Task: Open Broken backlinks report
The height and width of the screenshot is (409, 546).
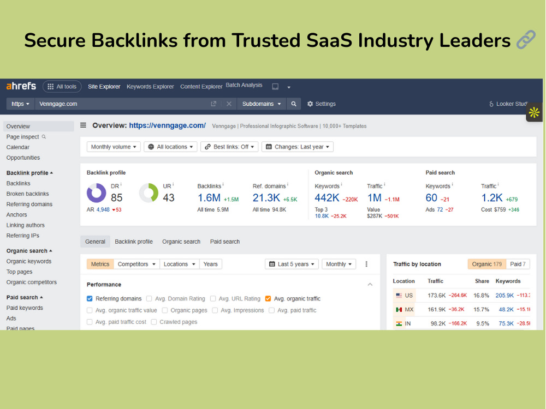Action: tap(27, 194)
